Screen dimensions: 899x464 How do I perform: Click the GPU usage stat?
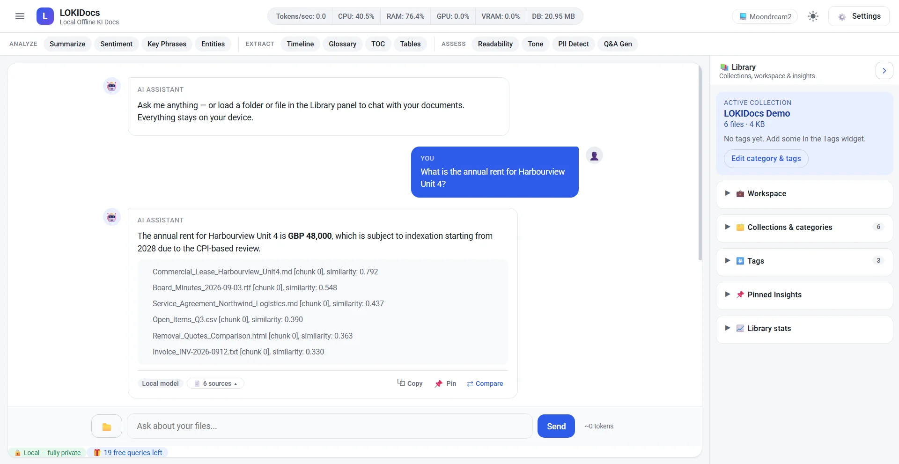453,16
